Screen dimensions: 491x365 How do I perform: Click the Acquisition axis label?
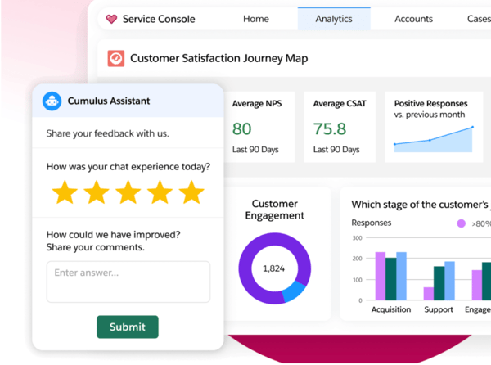391,309
